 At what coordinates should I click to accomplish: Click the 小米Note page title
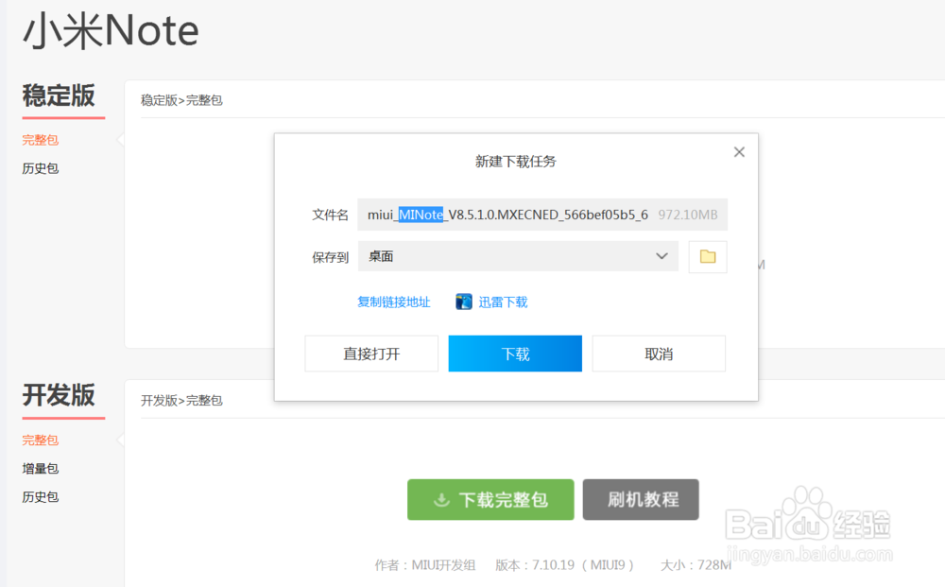pos(111,30)
